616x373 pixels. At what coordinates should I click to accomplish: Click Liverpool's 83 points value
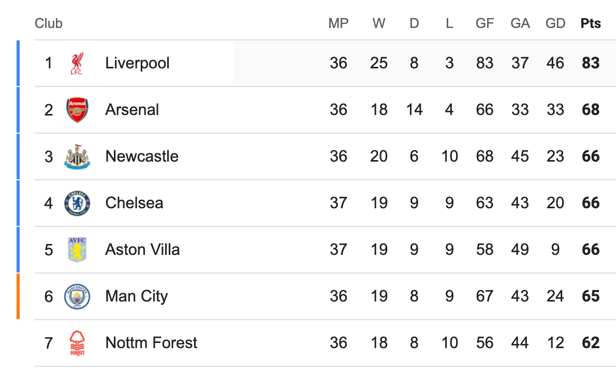click(x=591, y=63)
